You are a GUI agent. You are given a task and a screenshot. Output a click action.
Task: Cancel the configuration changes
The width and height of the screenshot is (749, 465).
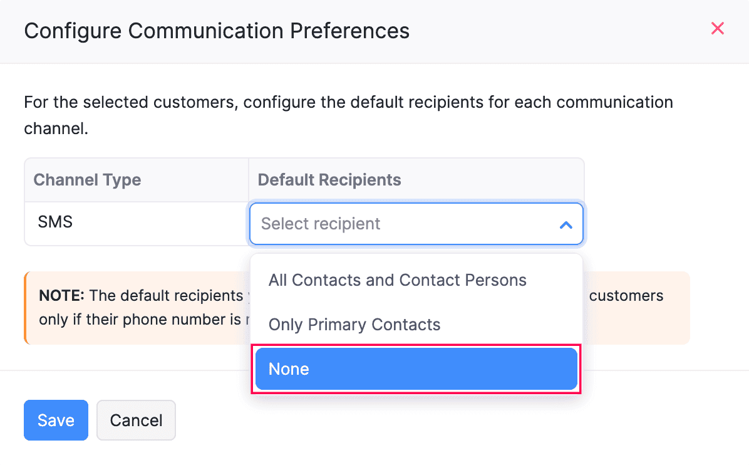click(136, 420)
